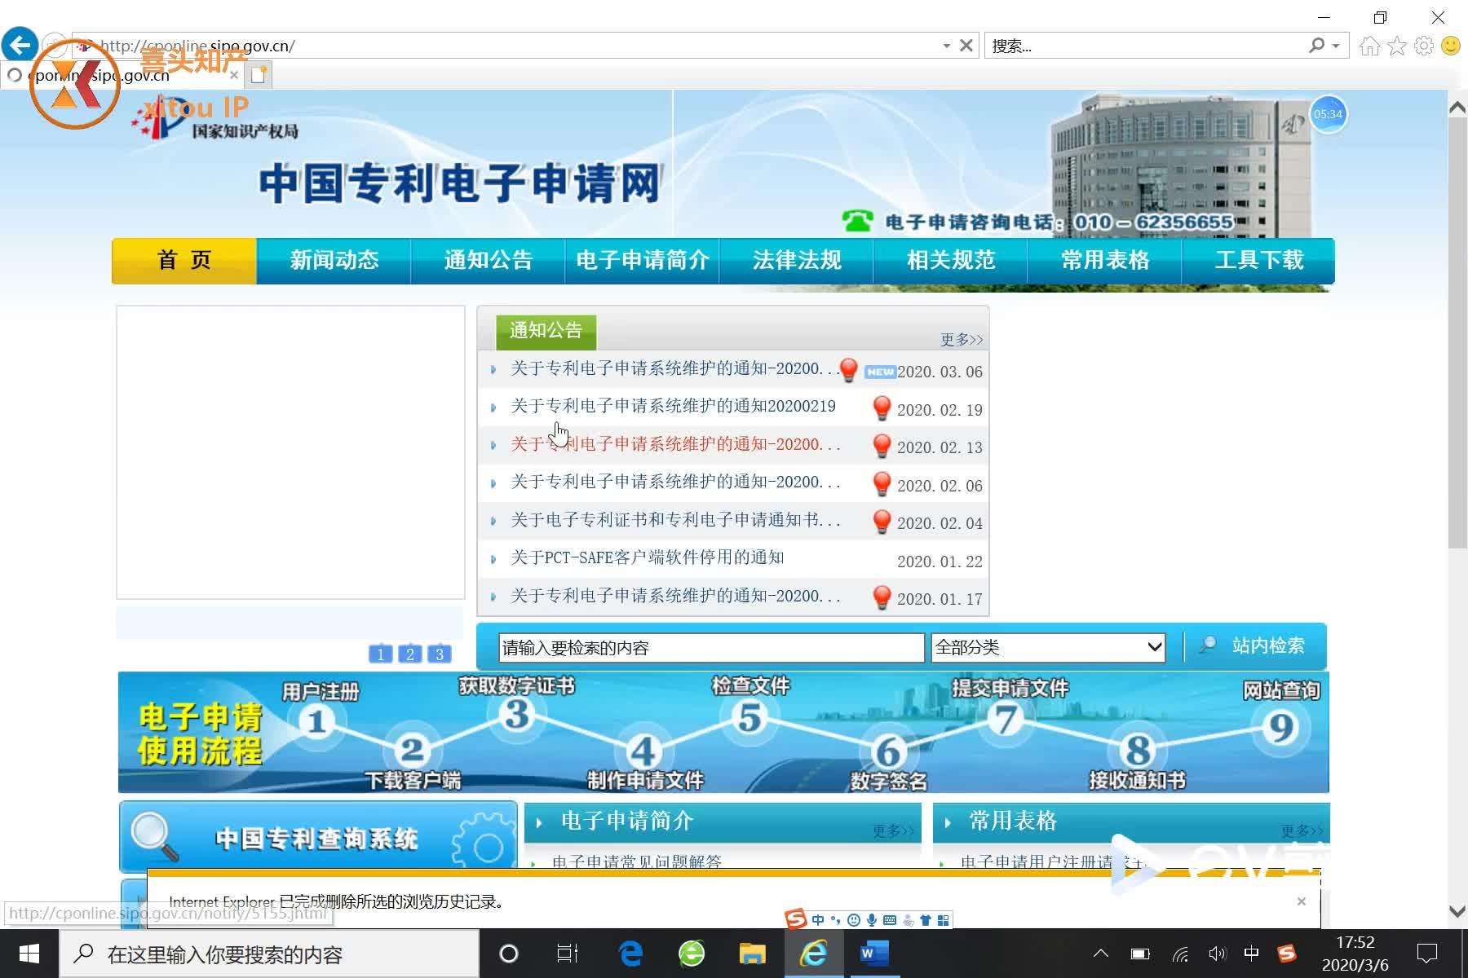Open the maintenance notice dated 2020.02.06
This screenshot has height=978, width=1468.
tap(674, 482)
